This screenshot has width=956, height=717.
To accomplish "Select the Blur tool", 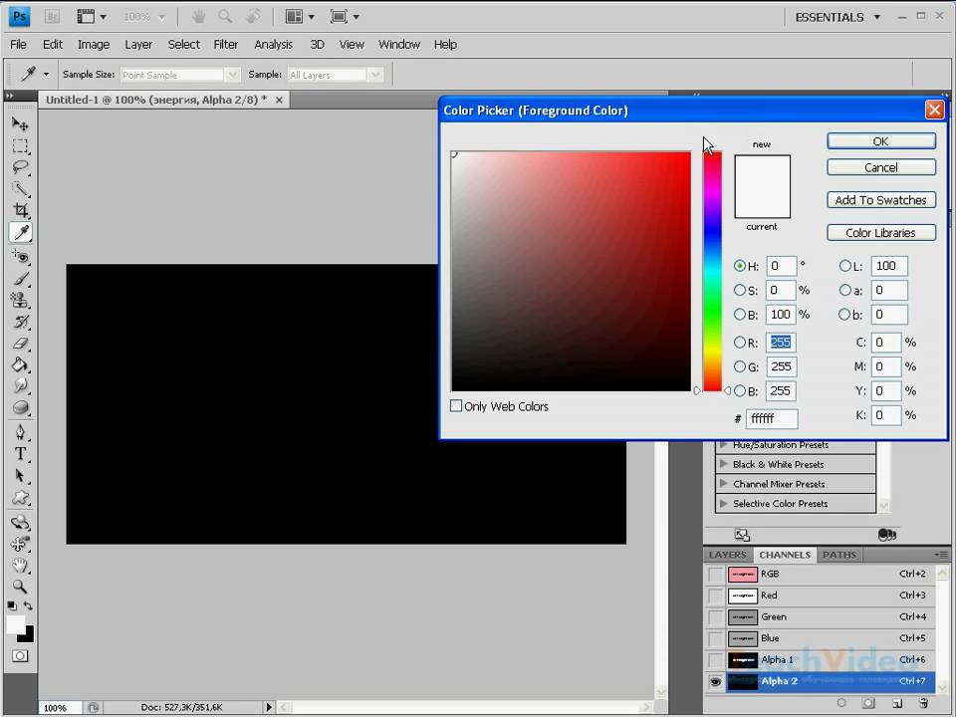I will click(20, 386).
